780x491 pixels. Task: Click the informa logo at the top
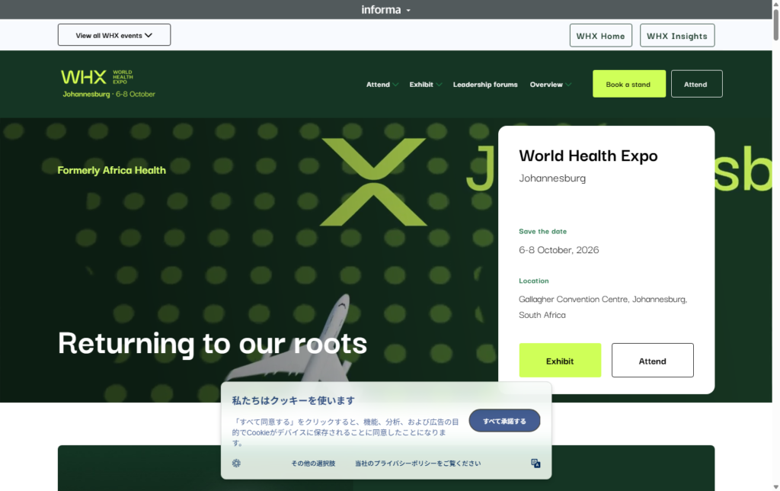pyautogui.click(x=381, y=9)
